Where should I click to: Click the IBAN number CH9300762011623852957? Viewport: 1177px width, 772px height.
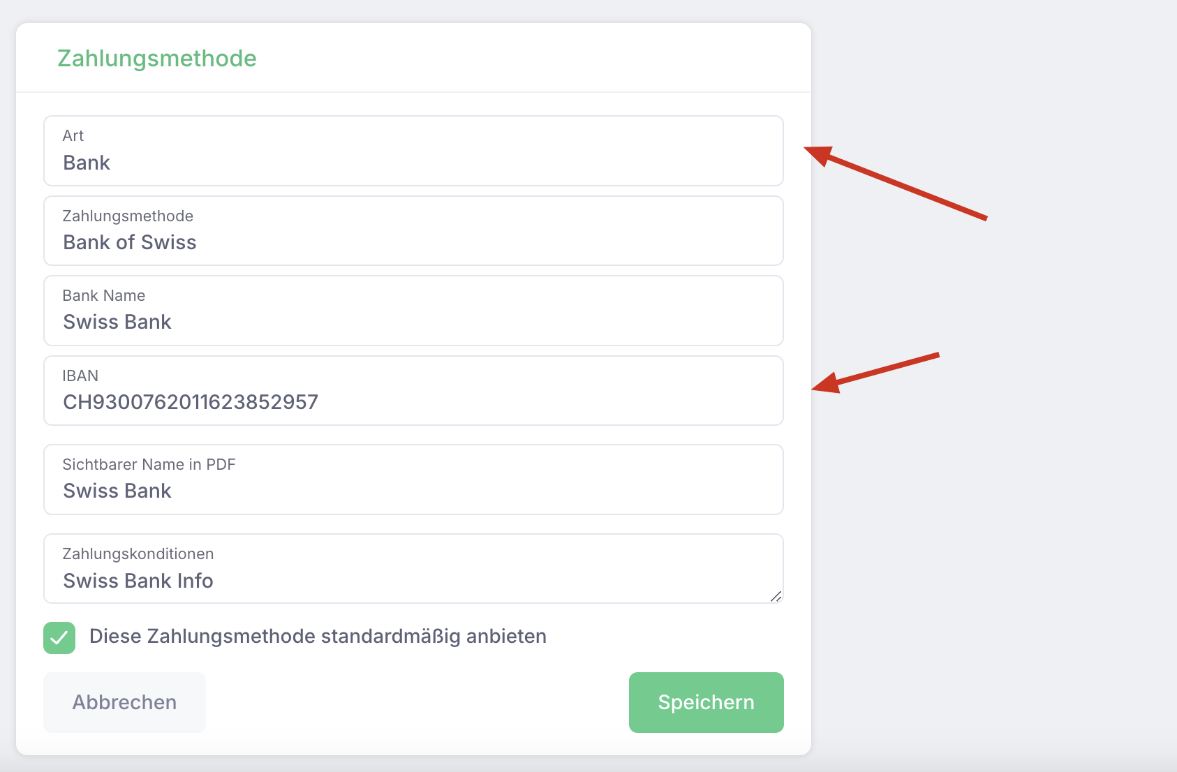click(191, 402)
